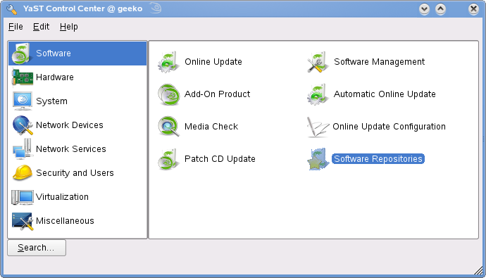Click the Media Check text label
Viewport: 486px width, 278px height.
[x=211, y=126]
